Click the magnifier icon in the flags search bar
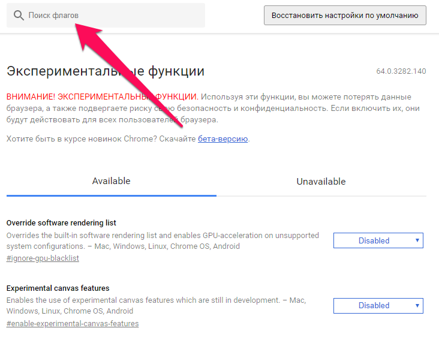The height and width of the screenshot is (337, 439). click(x=19, y=15)
